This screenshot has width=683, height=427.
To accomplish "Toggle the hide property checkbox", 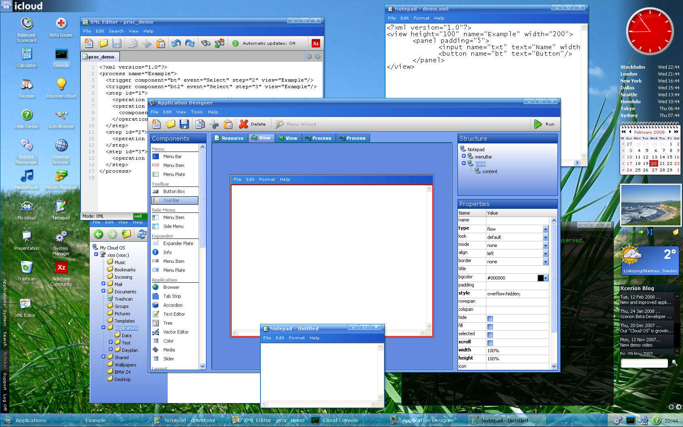I will [490, 319].
